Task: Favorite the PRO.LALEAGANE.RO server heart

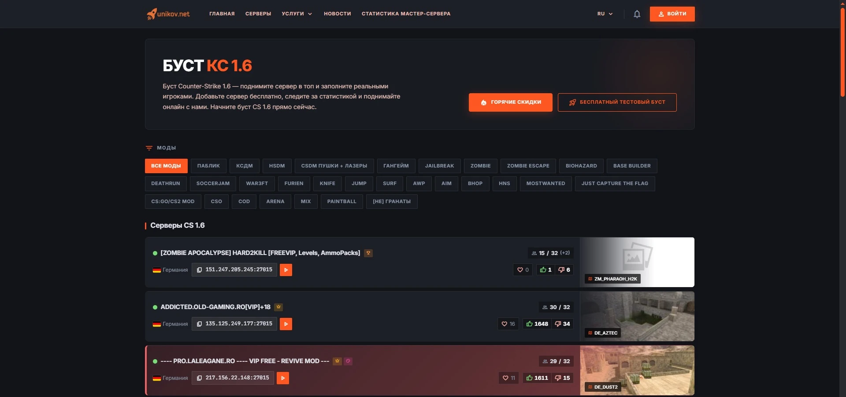Action: point(509,378)
